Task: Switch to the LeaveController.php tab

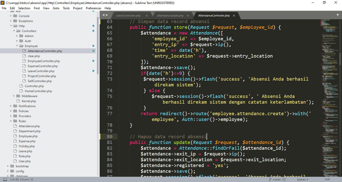Action: [x=128, y=16]
